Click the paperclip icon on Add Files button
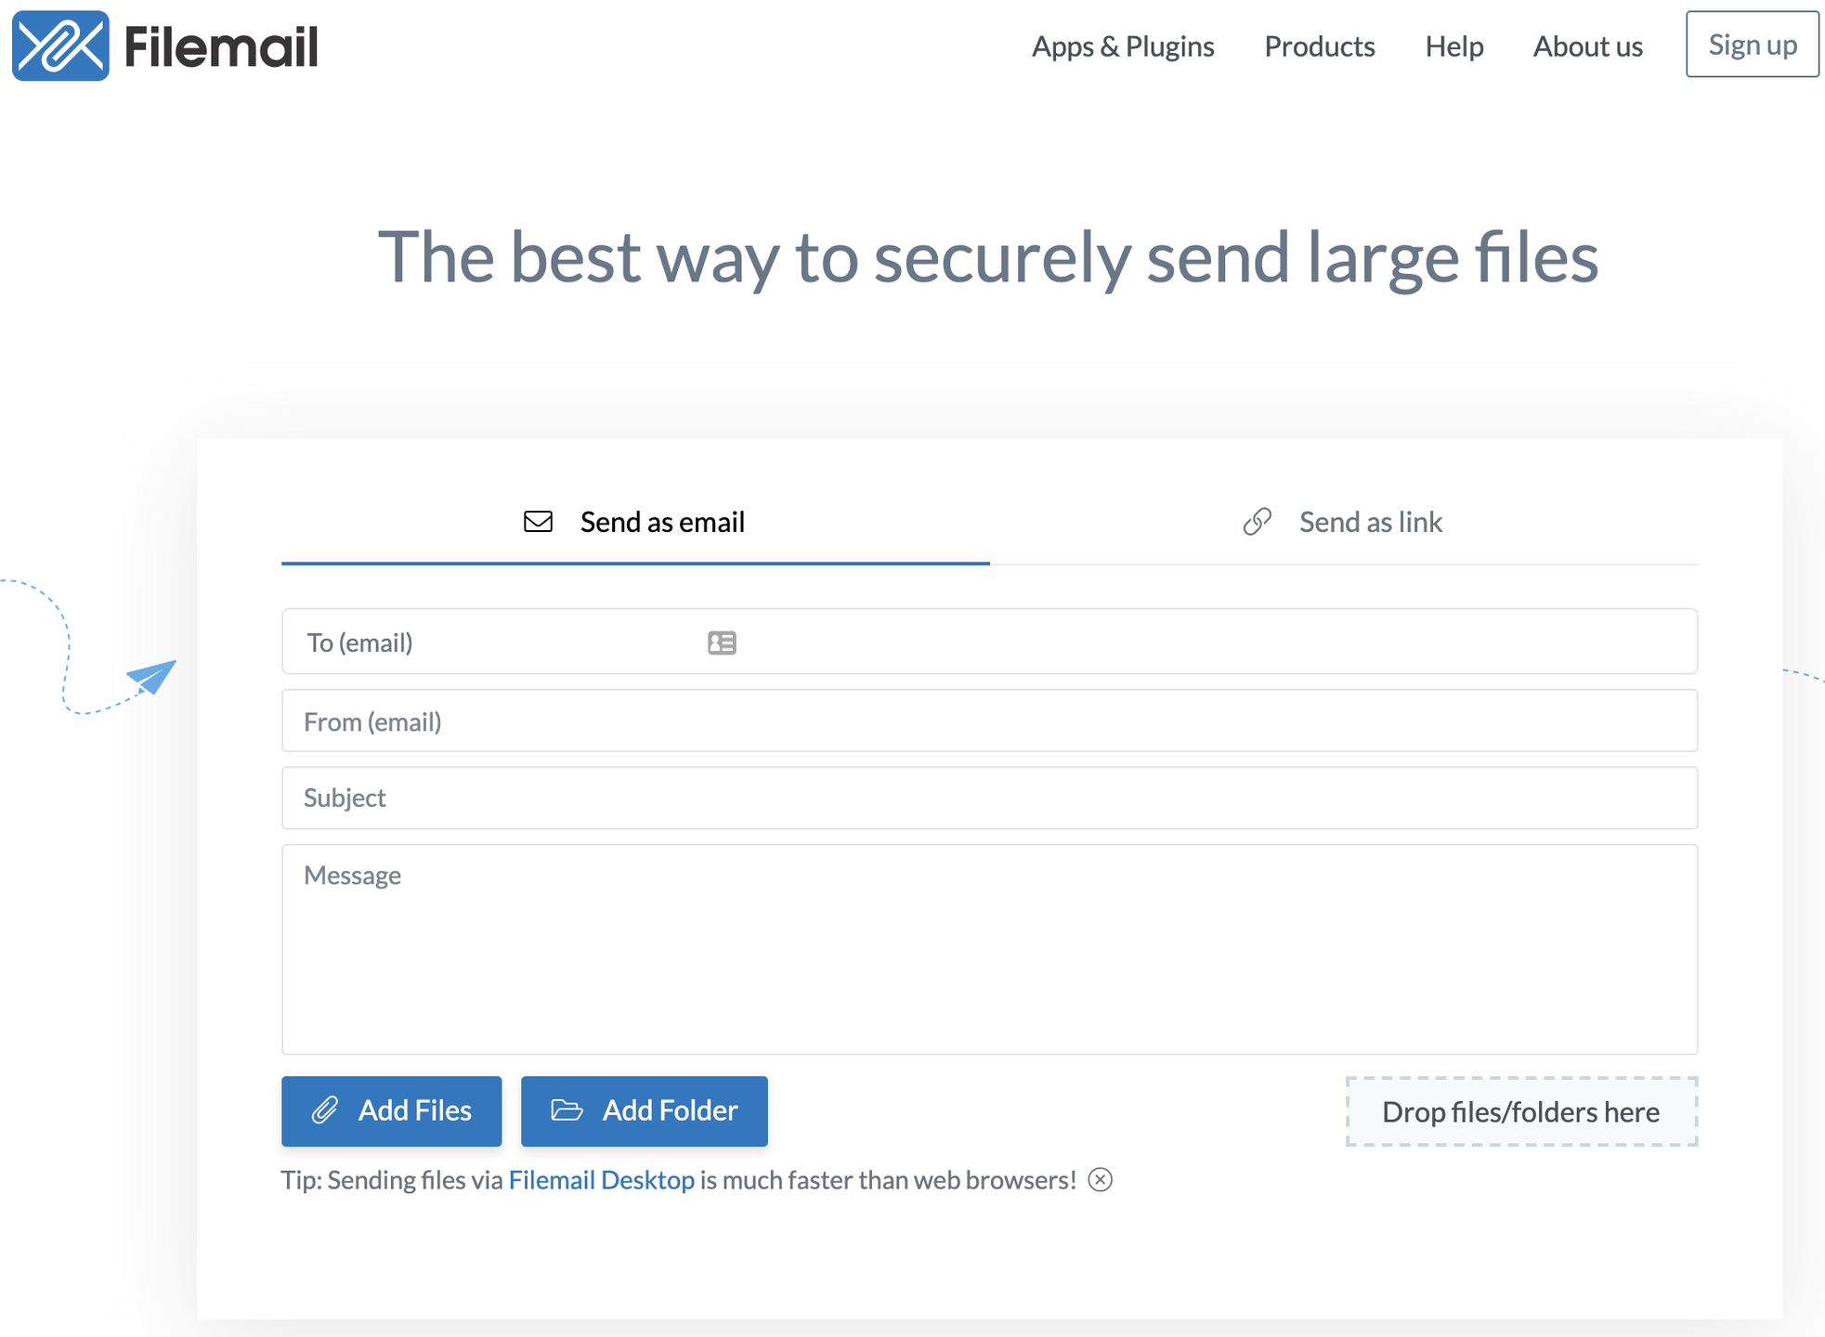Viewport: 1825px width, 1337px height. [x=327, y=1110]
